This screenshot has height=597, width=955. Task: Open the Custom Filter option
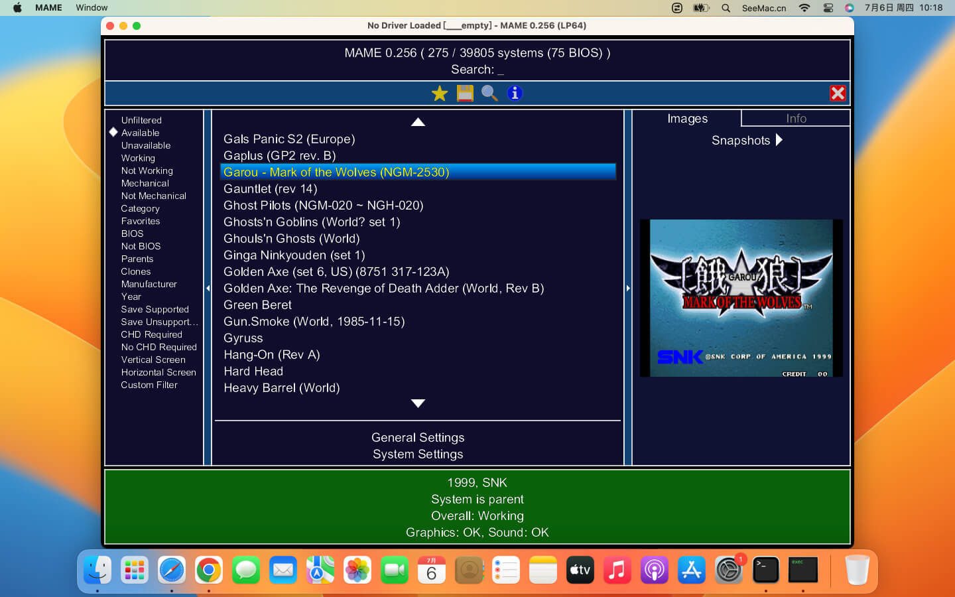149,385
